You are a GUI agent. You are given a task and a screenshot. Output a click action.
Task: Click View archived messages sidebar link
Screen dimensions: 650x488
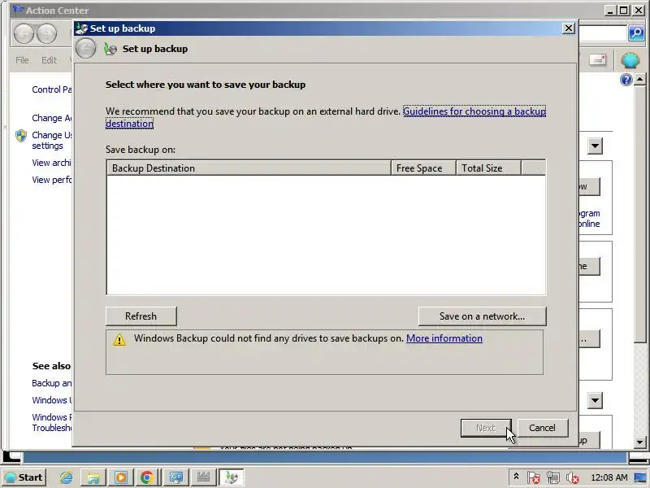click(51, 163)
